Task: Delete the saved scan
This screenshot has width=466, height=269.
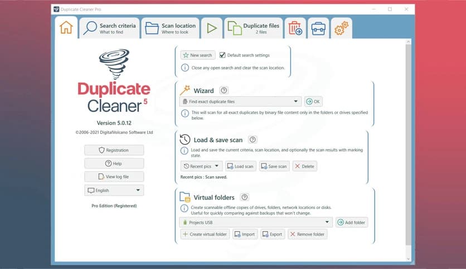Action: (304, 166)
